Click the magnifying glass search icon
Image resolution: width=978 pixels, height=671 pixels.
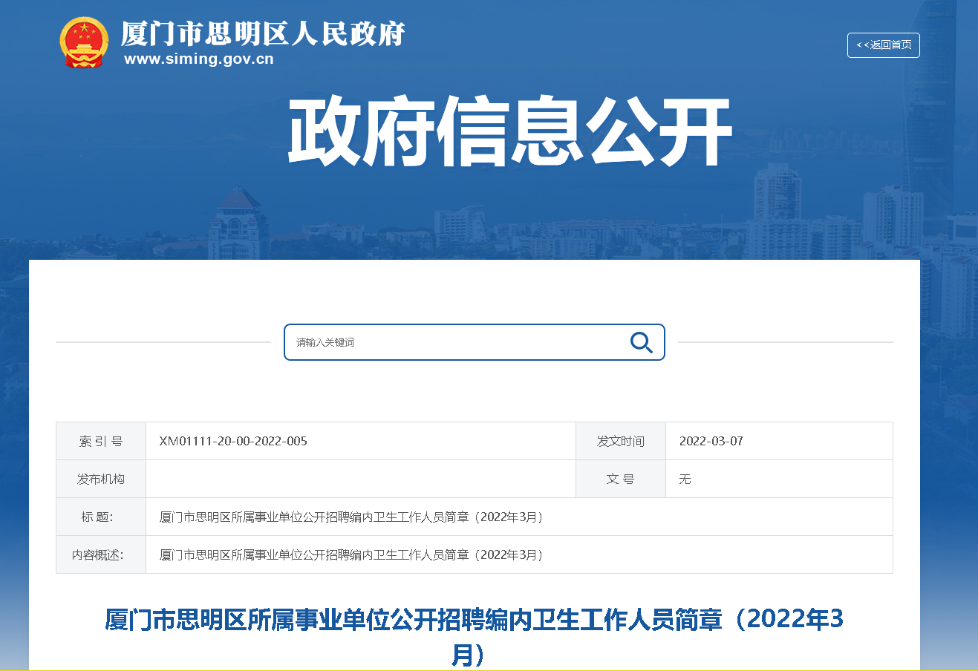coord(641,342)
